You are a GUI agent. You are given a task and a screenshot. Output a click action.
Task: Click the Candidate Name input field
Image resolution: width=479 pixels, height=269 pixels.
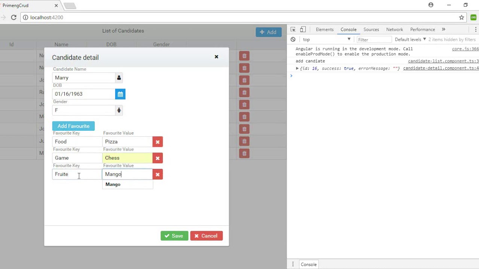(84, 78)
